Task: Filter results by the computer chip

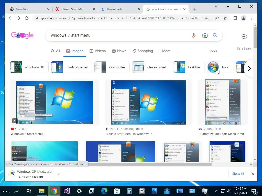Action: 112,67
